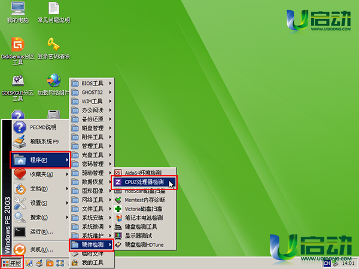359x269 pixels.
Task: Expand the BIOS工具 folder
Action: pos(92,83)
